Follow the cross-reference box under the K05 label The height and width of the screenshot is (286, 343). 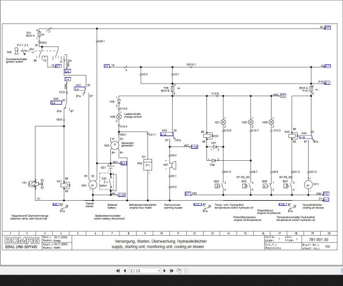56,103
